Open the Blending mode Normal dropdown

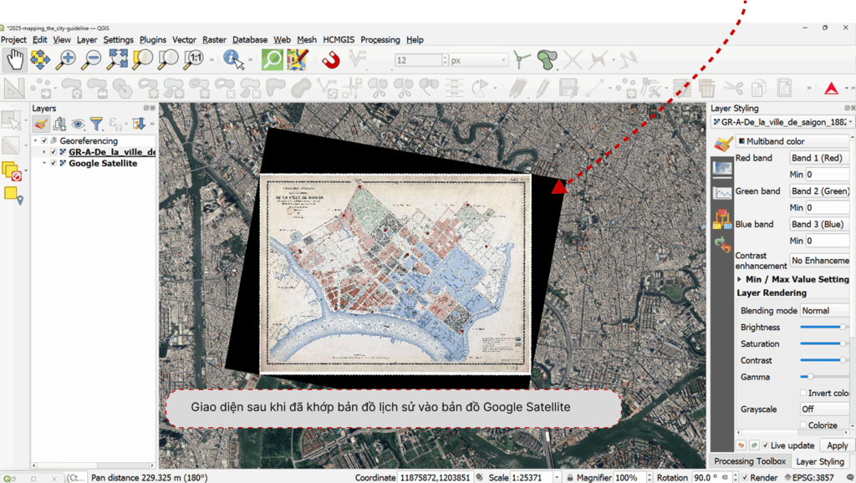click(x=825, y=311)
